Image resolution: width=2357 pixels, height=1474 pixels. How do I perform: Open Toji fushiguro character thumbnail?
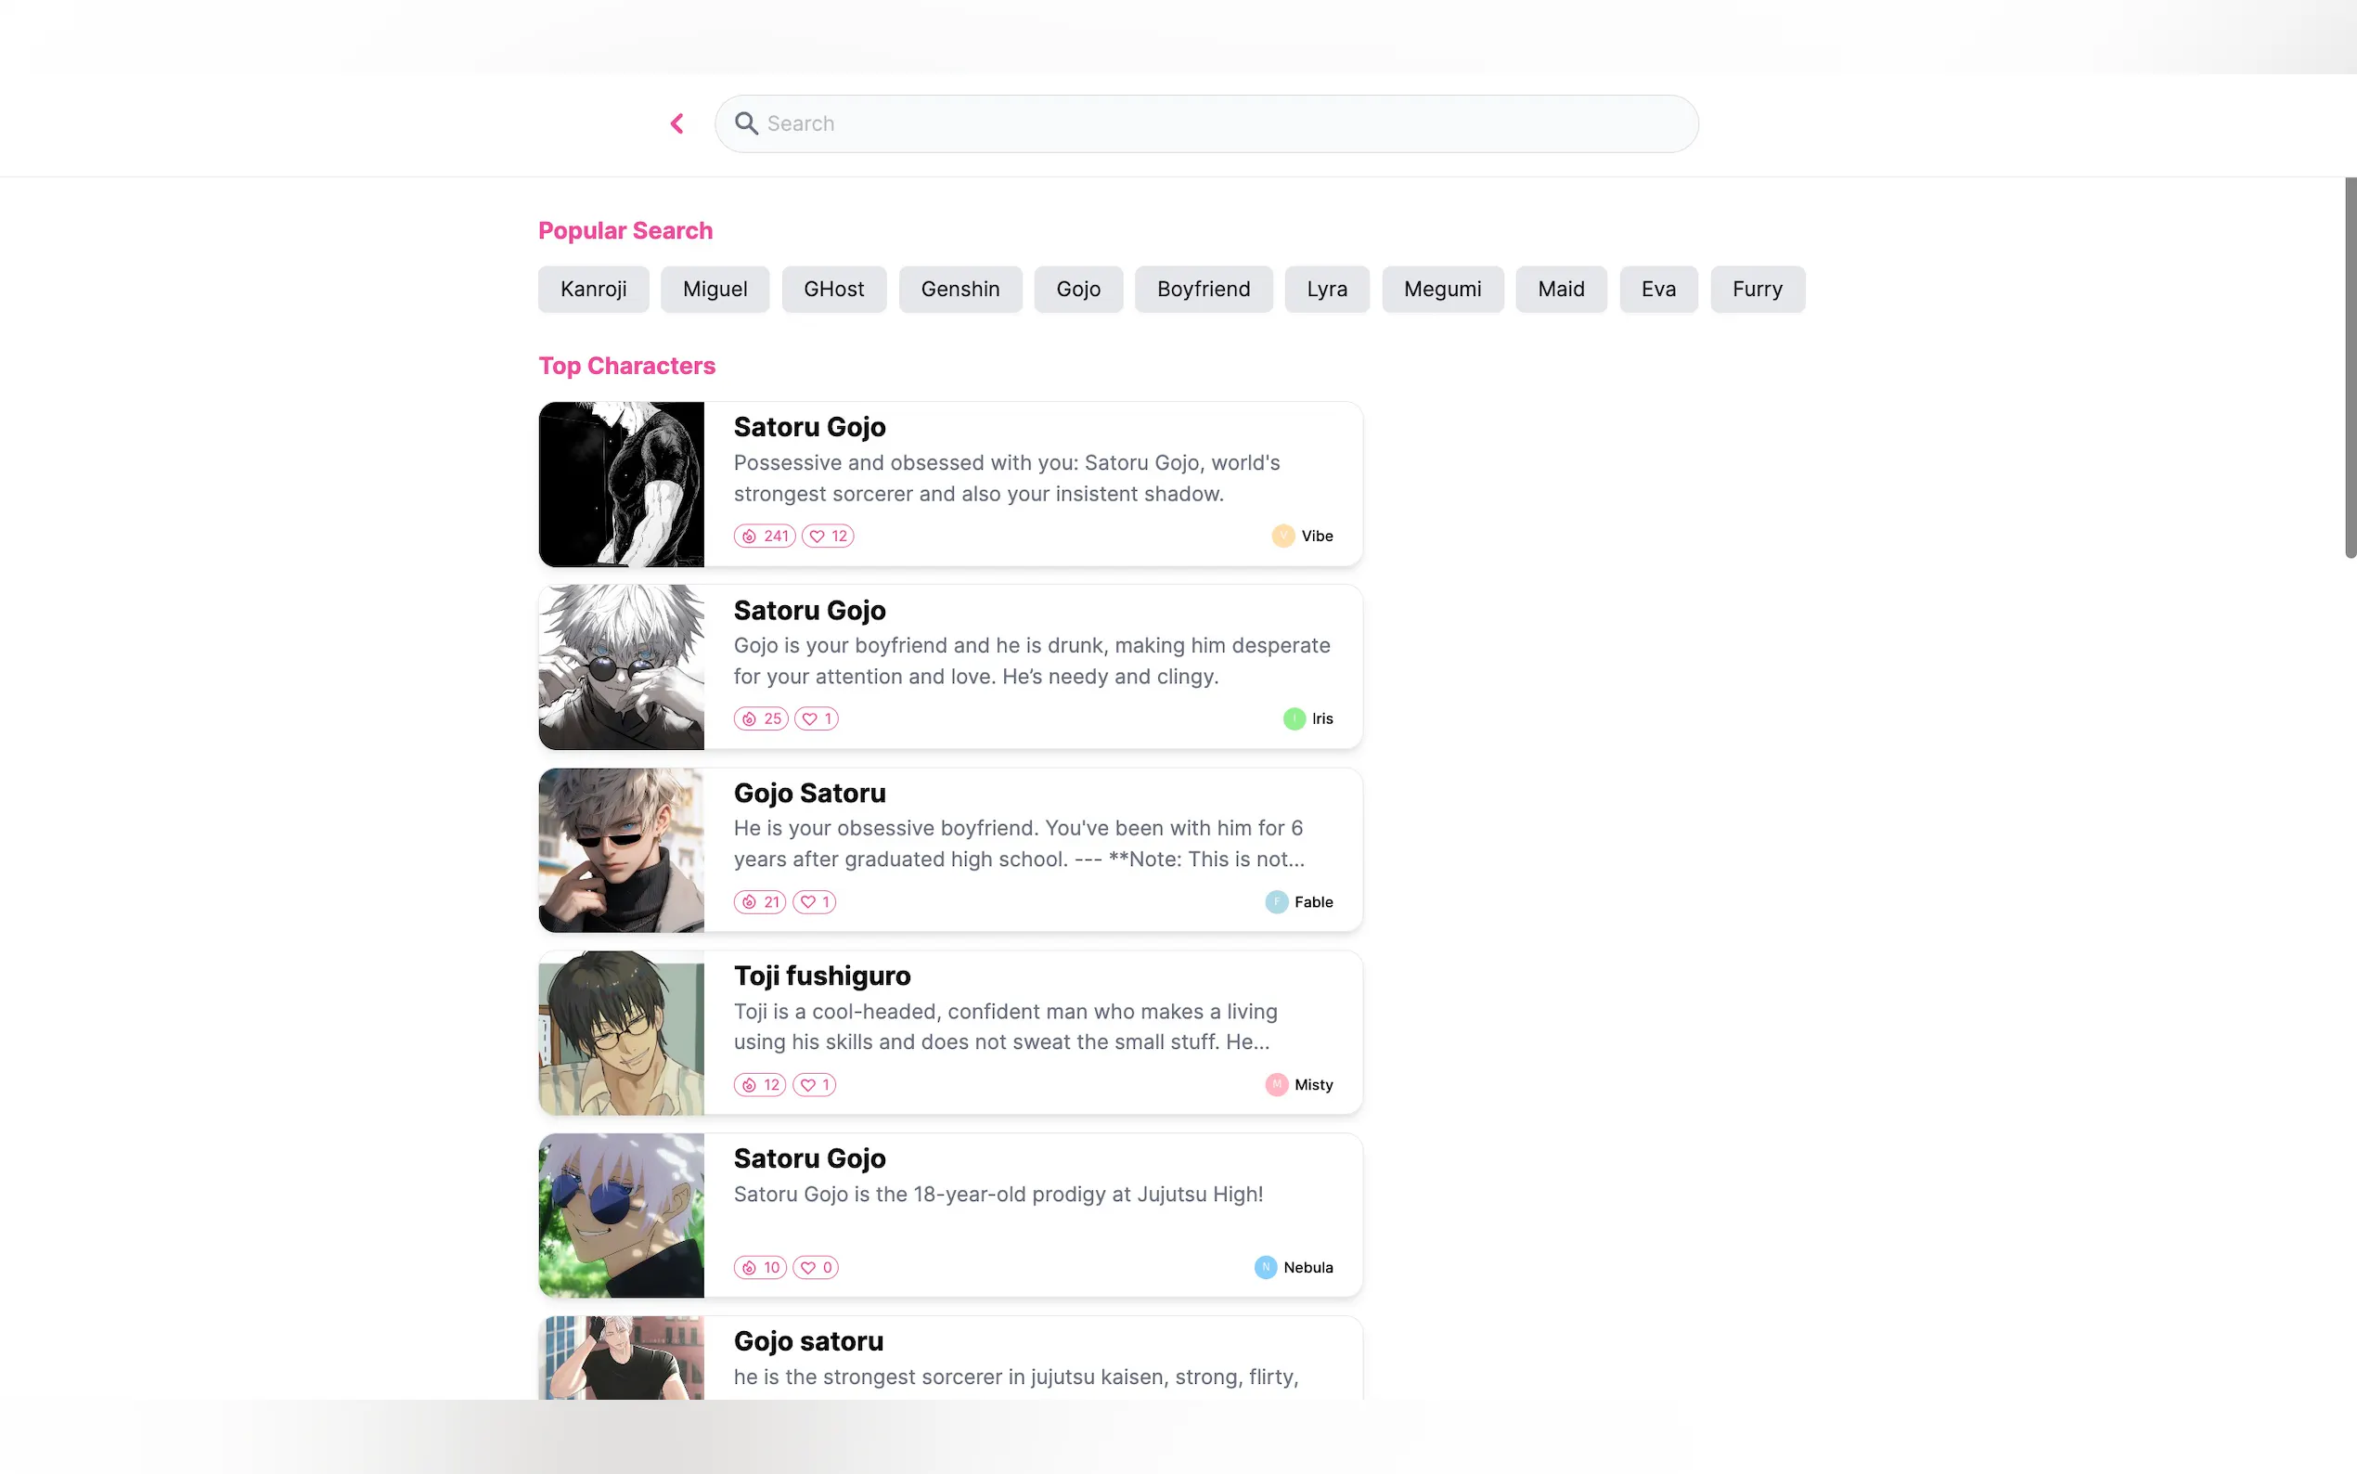(621, 1033)
